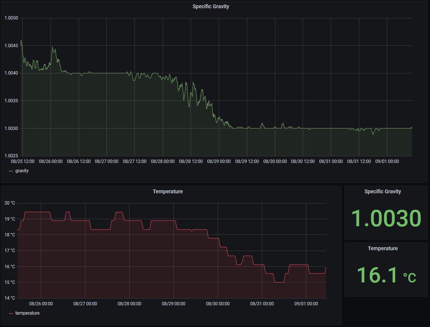Screen dimensions: 430x327
Task: Click the red temperature legend color line
Action: pyautogui.click(x=11, y=313)
